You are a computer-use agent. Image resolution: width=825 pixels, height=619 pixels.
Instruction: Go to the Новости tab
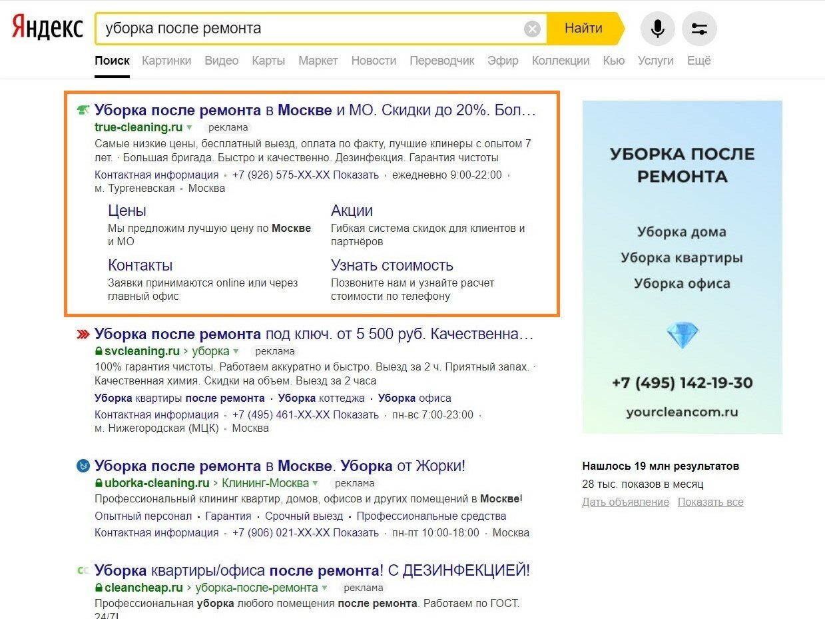(x=374, y=61)
